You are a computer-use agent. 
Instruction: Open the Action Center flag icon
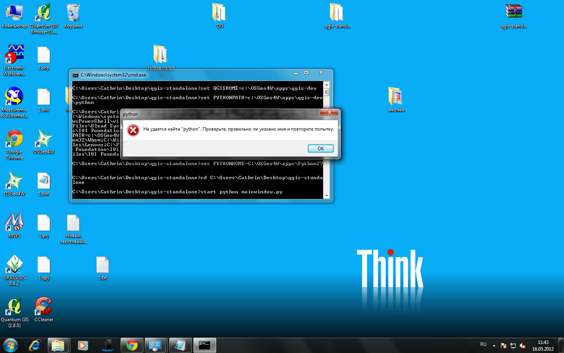pos(504,346)
